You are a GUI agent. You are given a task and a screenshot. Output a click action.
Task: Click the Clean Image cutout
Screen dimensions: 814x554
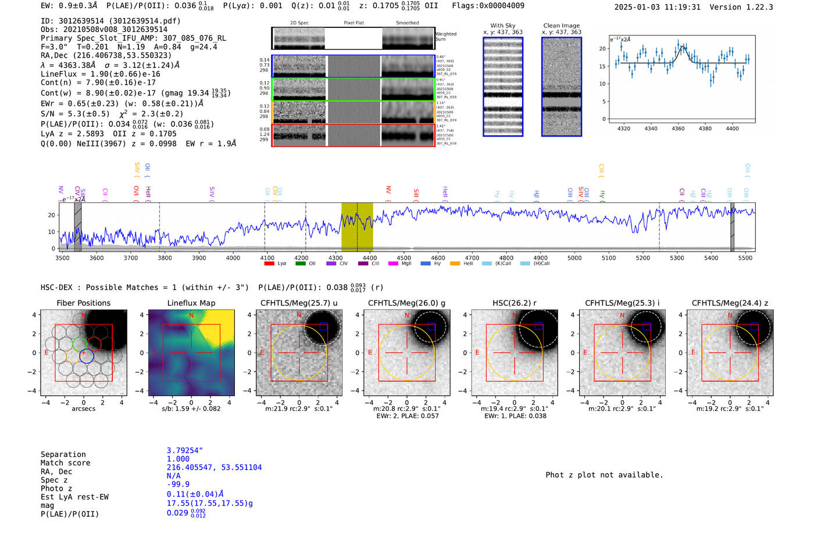coord(562,87)
